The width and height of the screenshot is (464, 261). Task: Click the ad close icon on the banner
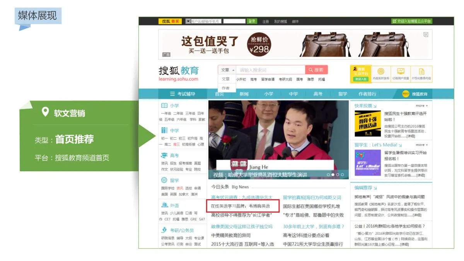[426, 34]
